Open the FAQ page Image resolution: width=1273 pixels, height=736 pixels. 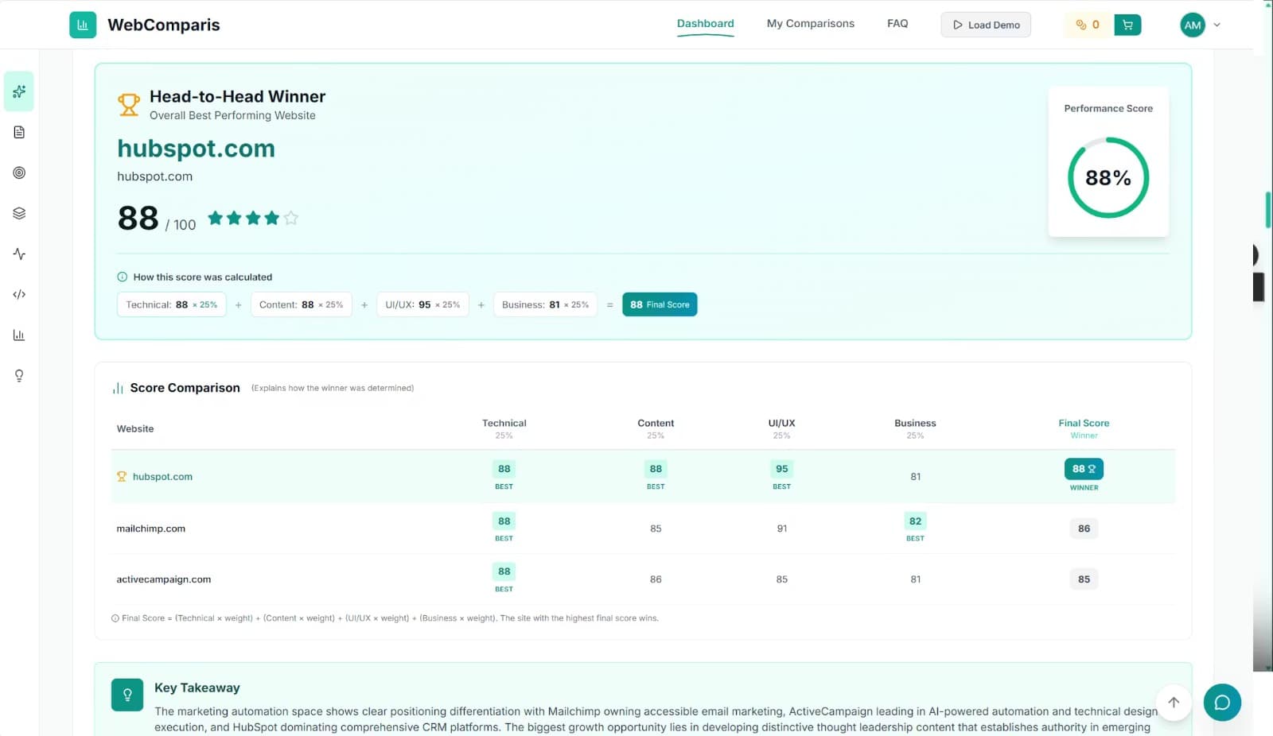[897, 23]
